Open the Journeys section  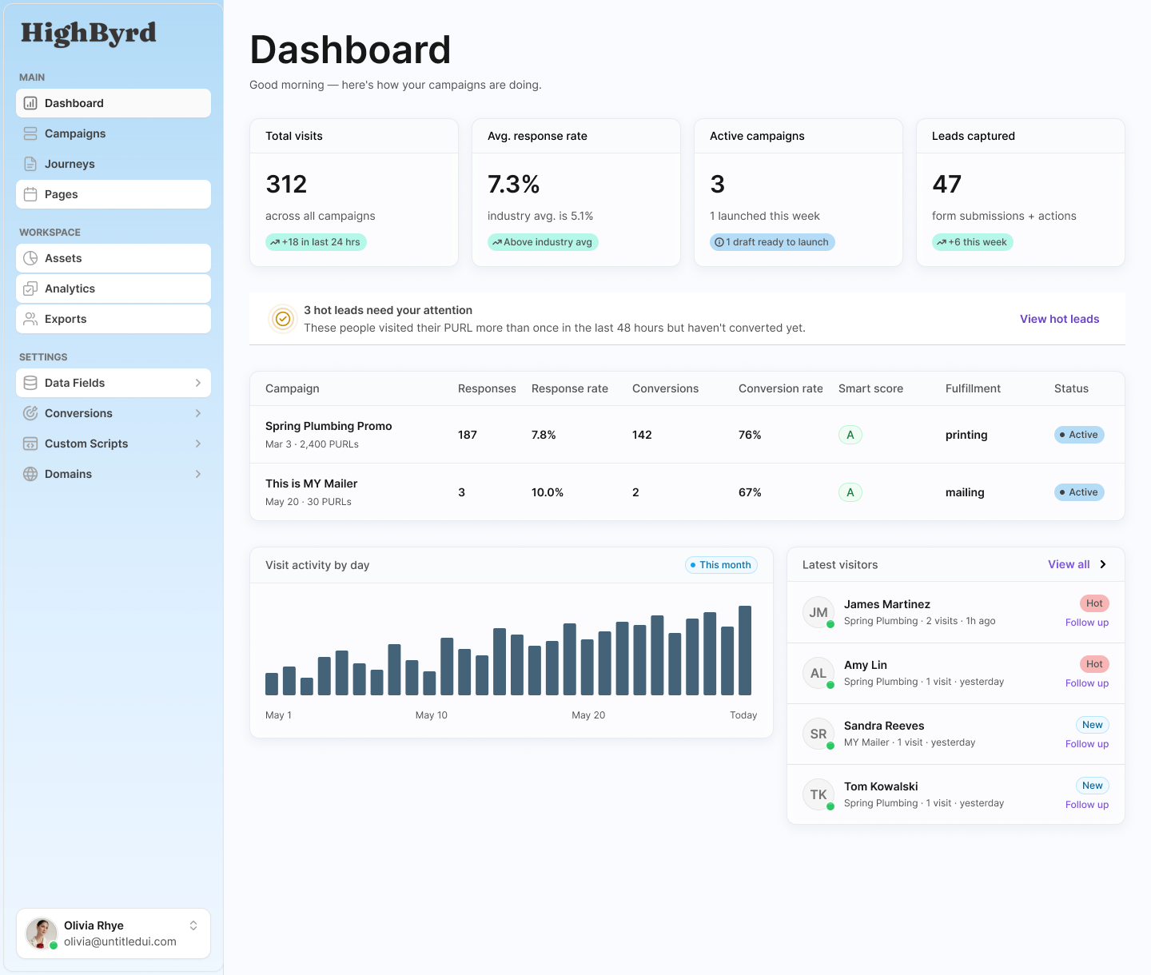[114, 164]
